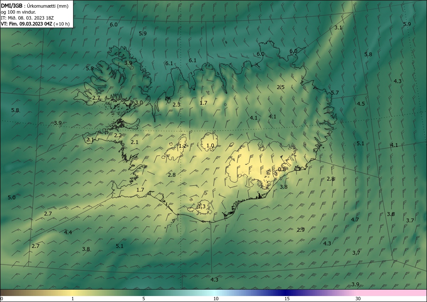Select the 'VT: Fim. 09.03.2023 04Z' valid time
The height and width of the screenshot is (302, 427).
(x=26, y=24)
